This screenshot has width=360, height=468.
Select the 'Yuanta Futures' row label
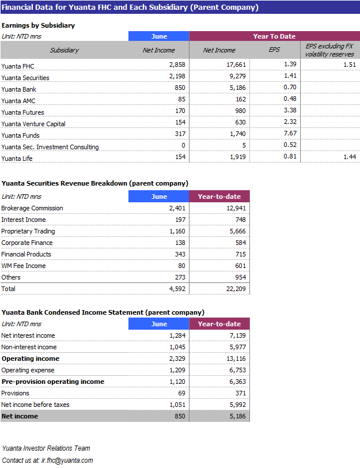pyautogui.click(x=22, y=112)
